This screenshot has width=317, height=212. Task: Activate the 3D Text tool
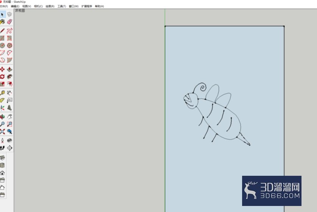9,108
